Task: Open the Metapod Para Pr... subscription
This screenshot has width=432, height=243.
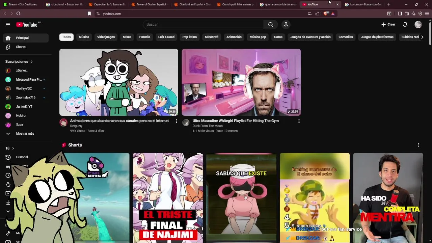Action: click(x=26, y=79)
